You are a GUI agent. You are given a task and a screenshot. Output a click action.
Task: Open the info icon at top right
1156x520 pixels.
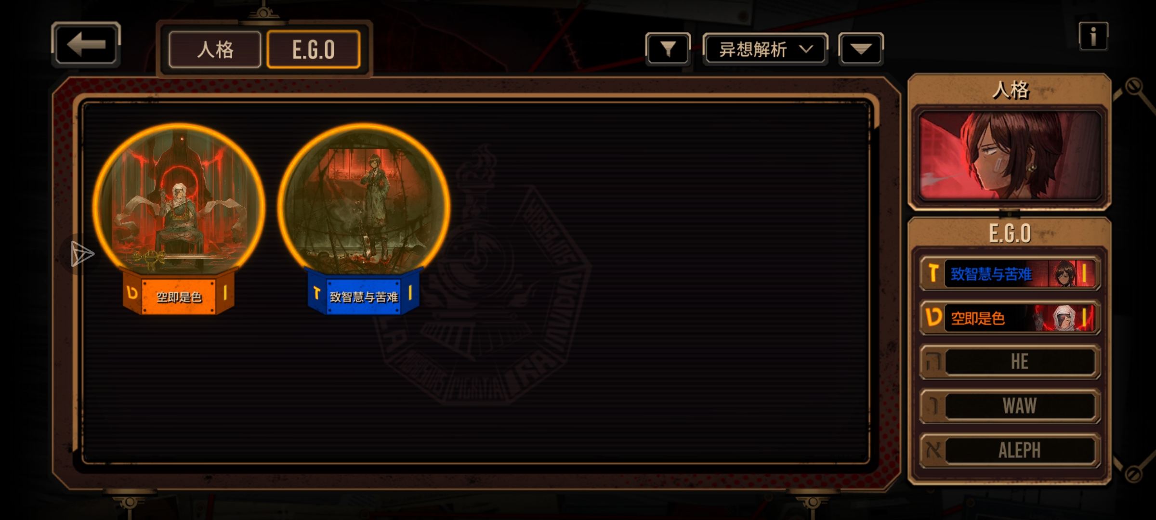1093,36
